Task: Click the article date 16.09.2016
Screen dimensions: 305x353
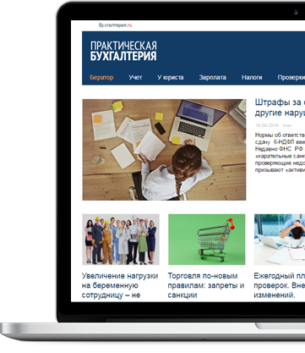Action: click(267, 125)
